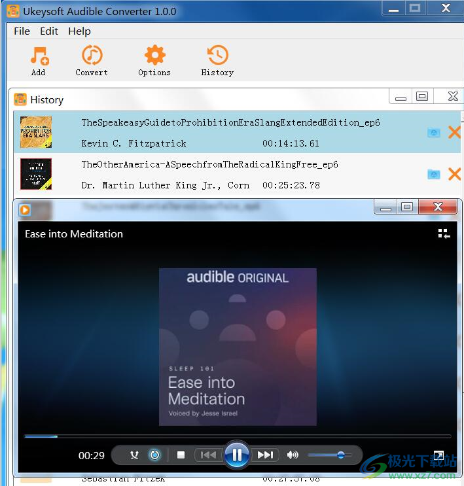
Task: Open the Edit menu
Action: pyautogui.click(x=49, y=31)
